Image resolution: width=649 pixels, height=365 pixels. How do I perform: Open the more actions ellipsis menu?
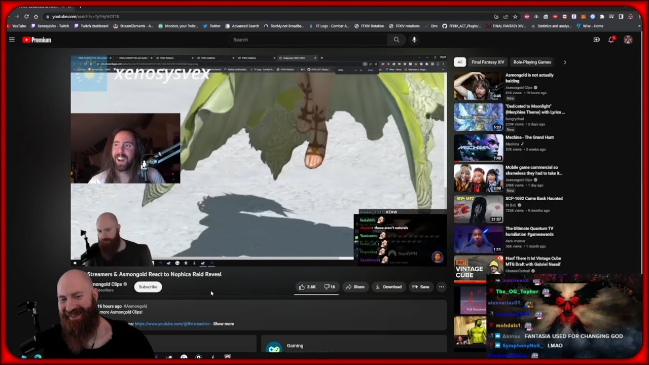click(x=441, y=287)
